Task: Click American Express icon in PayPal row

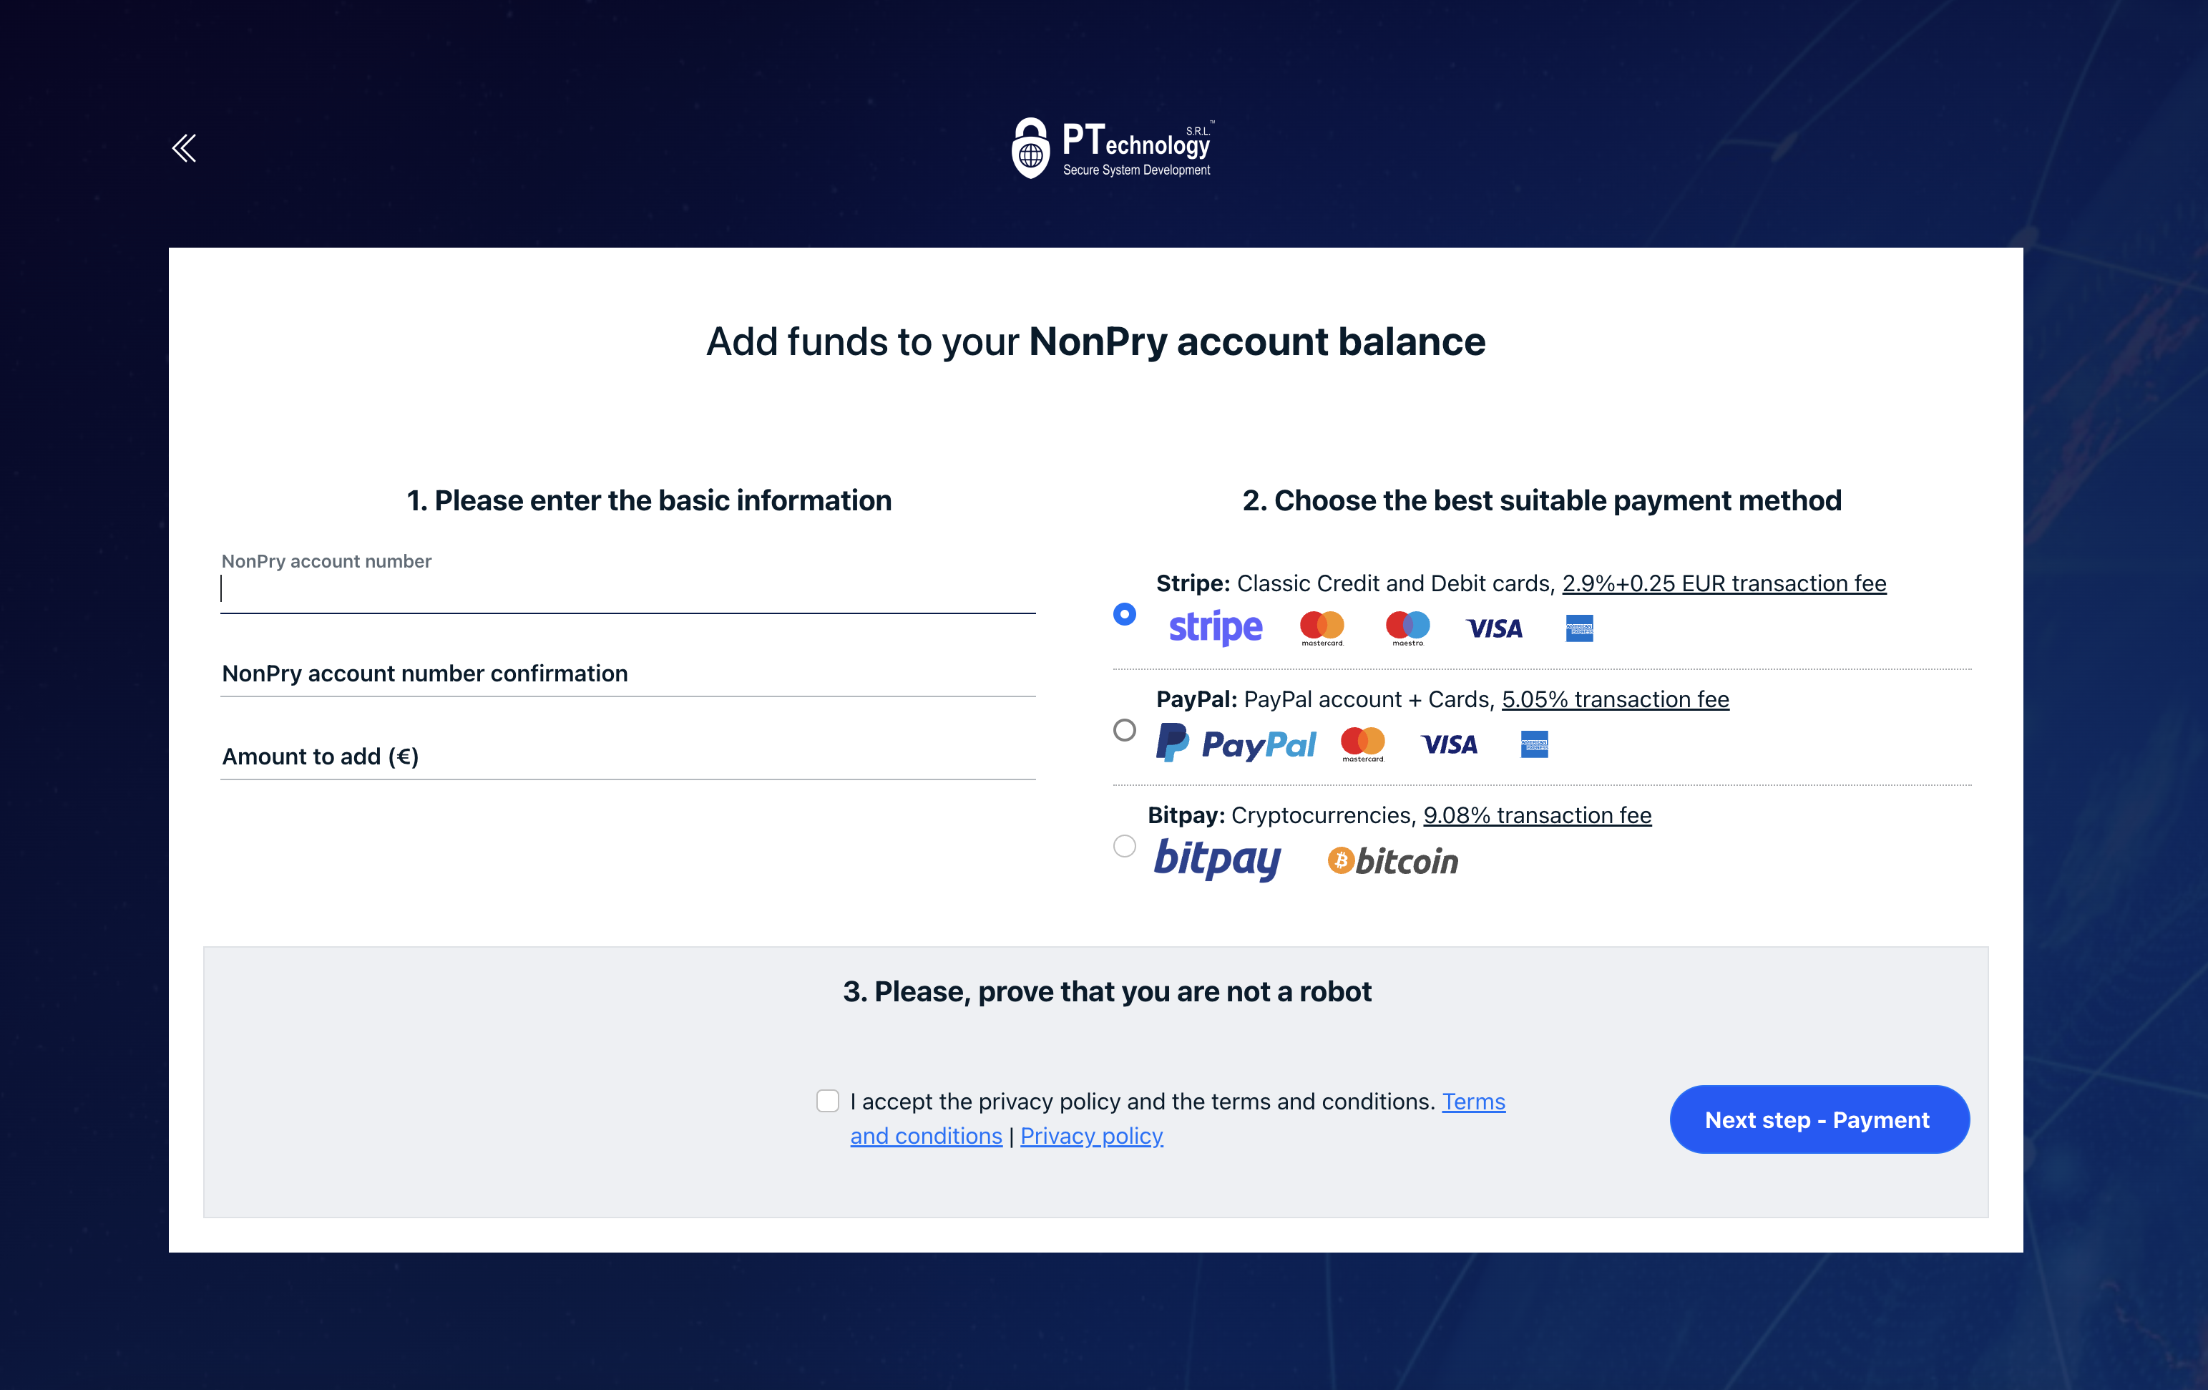Action: point(1534,744)
